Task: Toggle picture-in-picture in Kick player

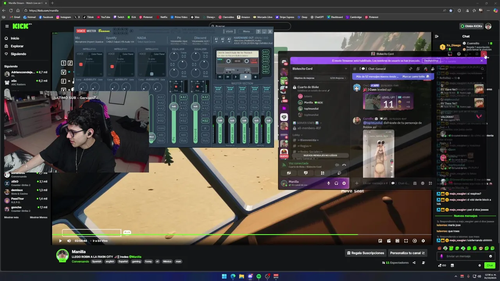Action: tap(380, 241)
